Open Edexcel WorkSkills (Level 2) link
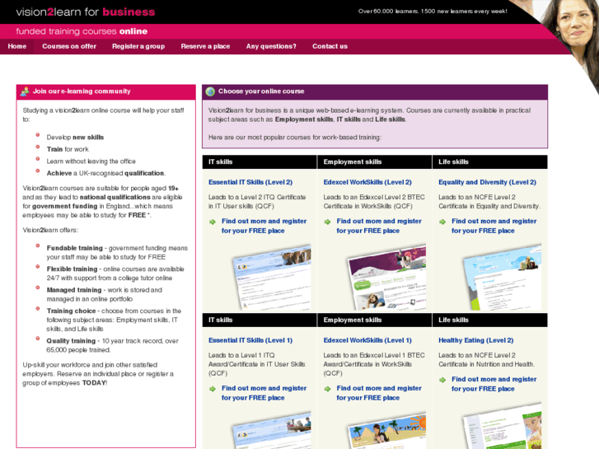 pos(367,182)
